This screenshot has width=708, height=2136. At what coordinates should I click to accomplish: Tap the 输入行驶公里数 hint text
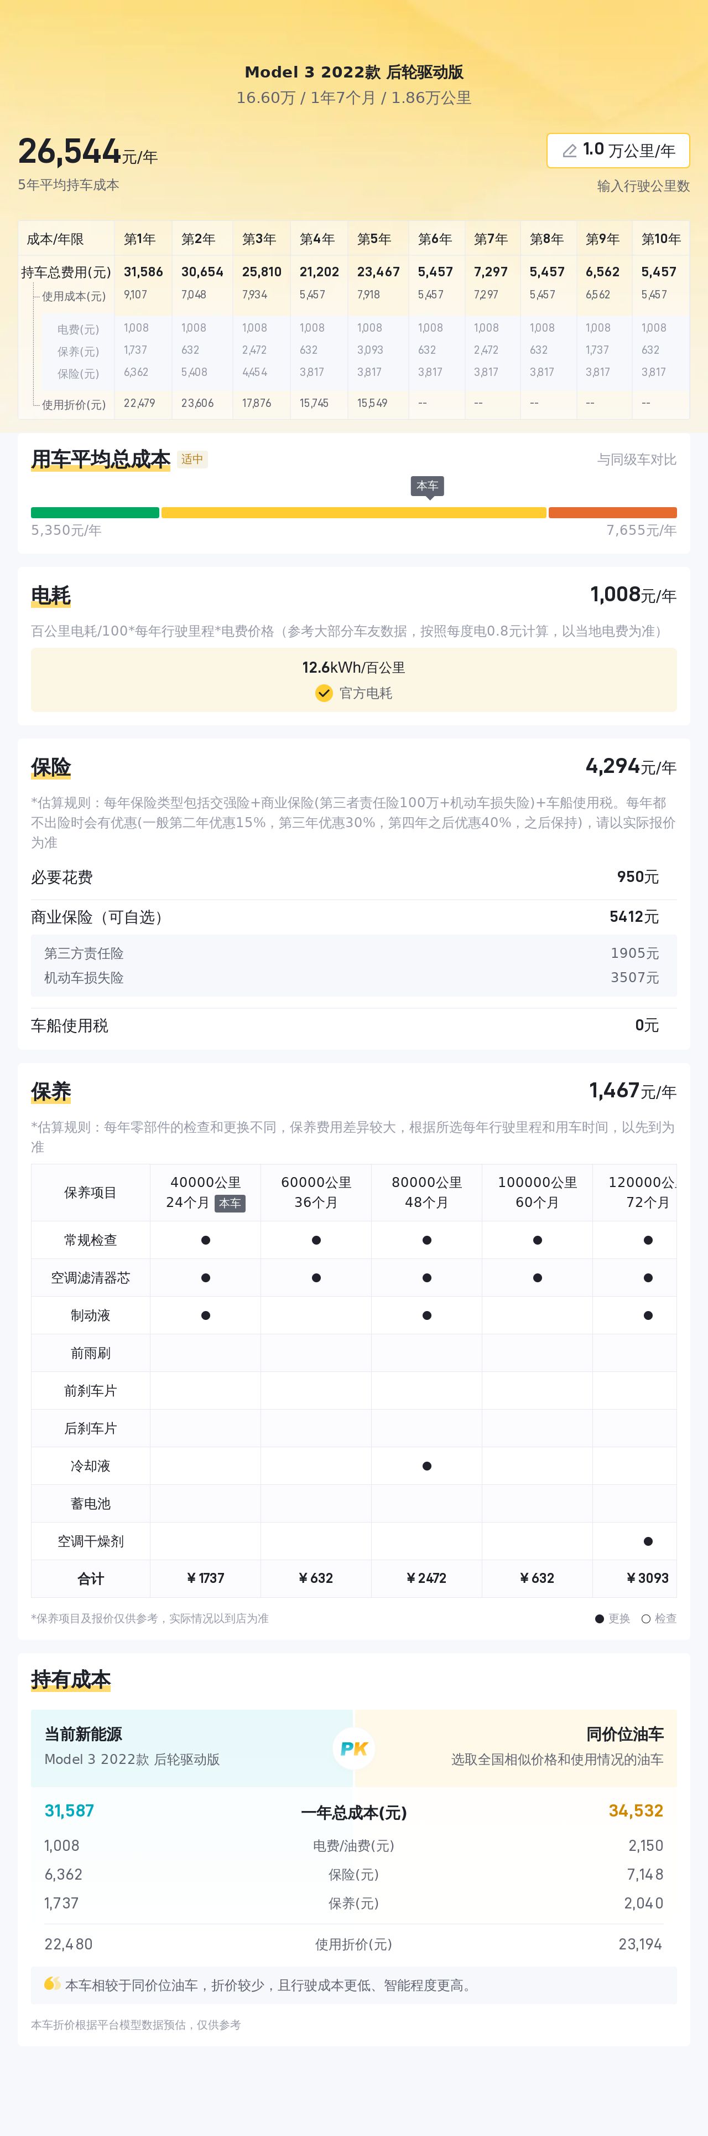coord(643,185)
